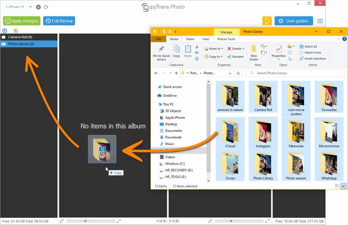Viewport: 348px width, 225px height.
Task: Enlarge thumbnails icon in right CopyTrans pane
Action: [x=267, y=221]
